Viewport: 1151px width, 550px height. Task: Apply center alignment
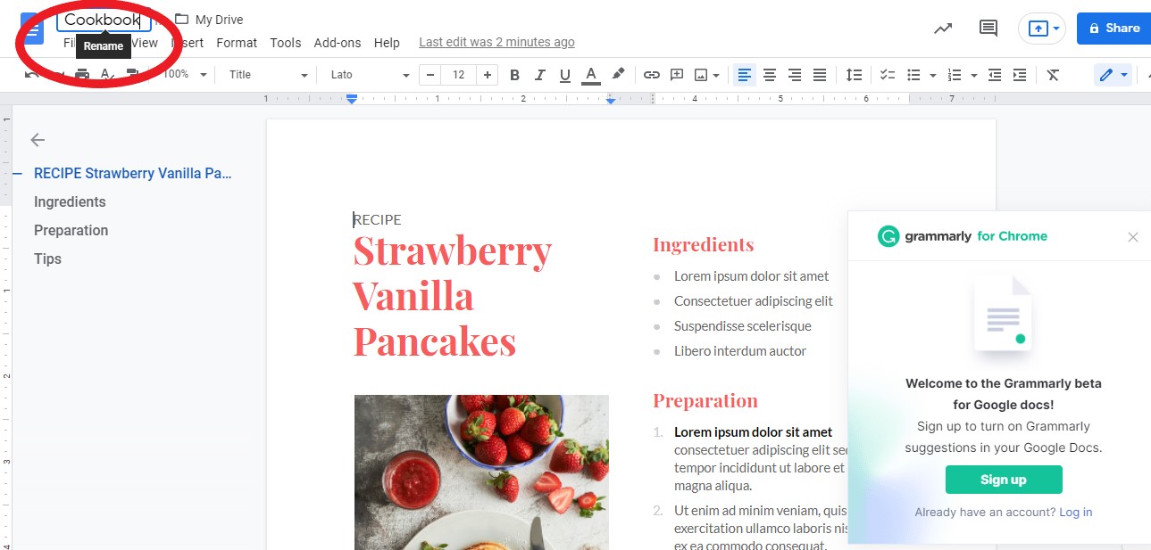pyautogui.click(x=769, y=75)
